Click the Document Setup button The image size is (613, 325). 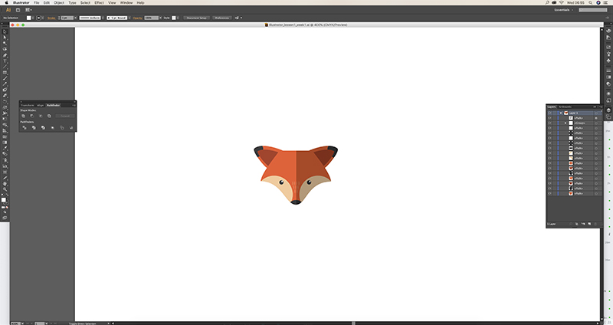click(196, 17)
